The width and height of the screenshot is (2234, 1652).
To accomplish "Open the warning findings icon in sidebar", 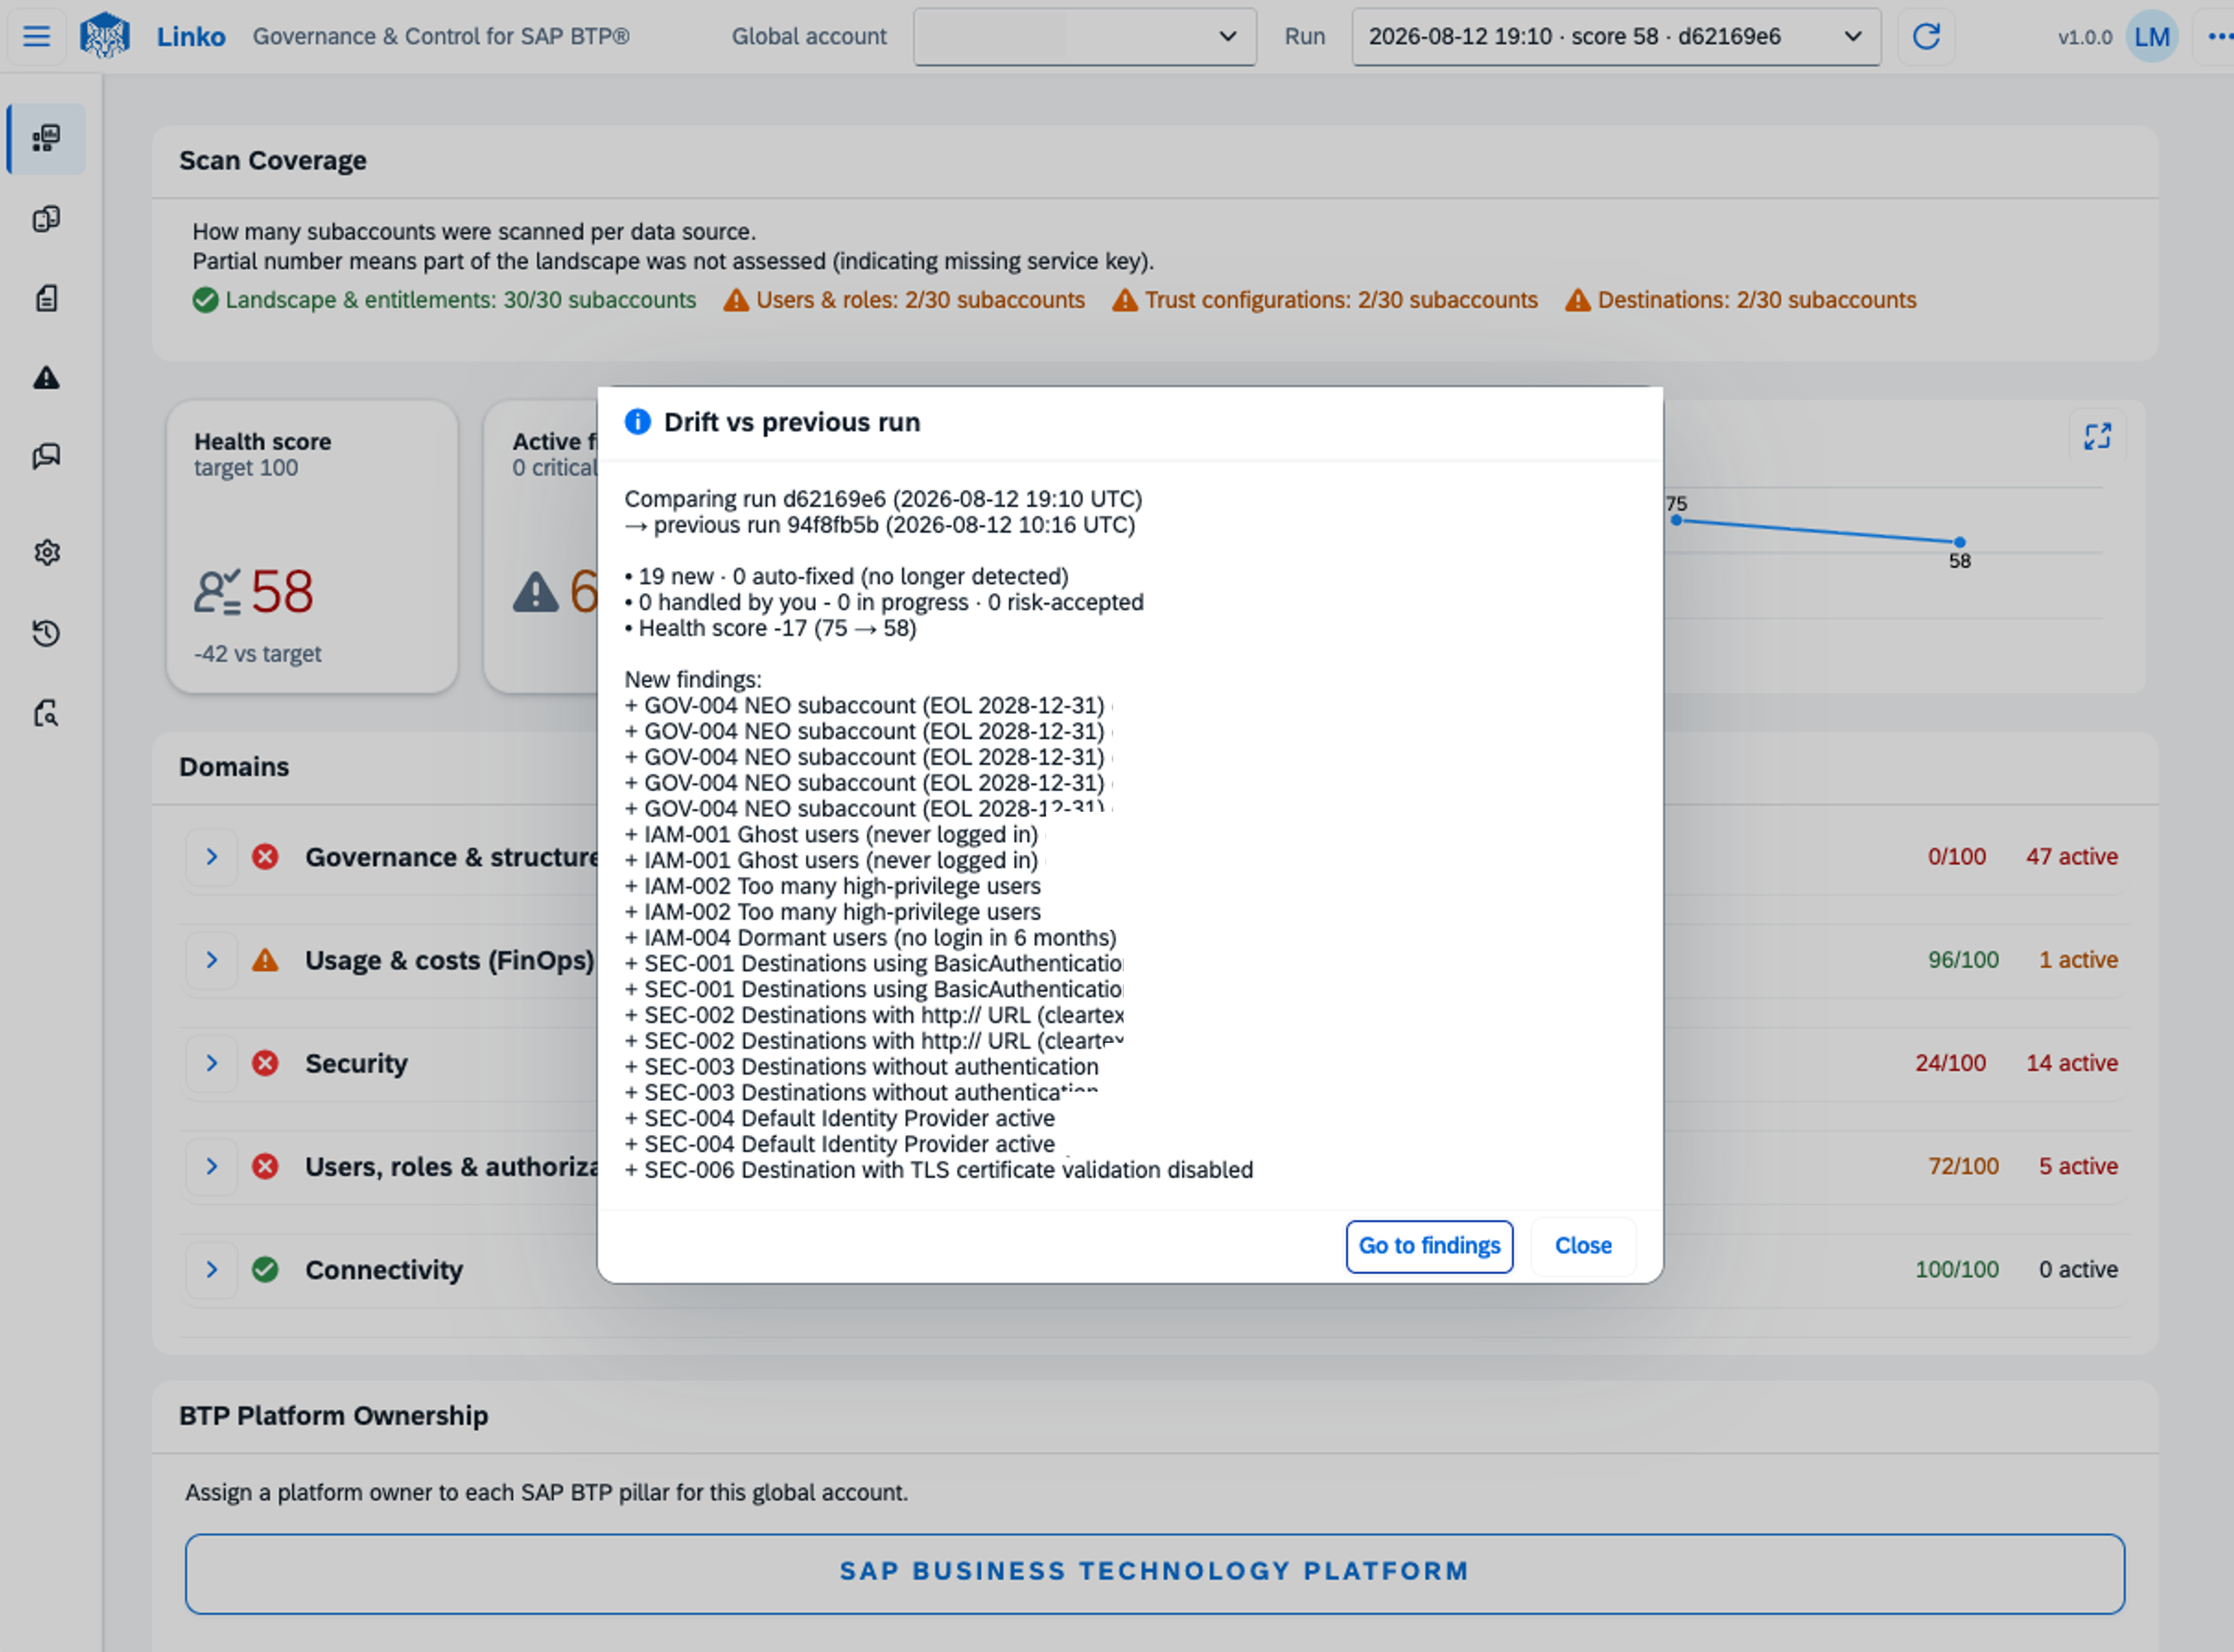I will [x=46, y=377].
